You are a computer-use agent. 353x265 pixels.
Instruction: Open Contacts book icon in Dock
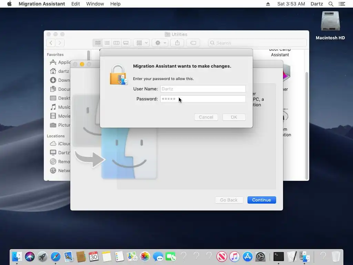pyautogui.click(x=81, y=256)
